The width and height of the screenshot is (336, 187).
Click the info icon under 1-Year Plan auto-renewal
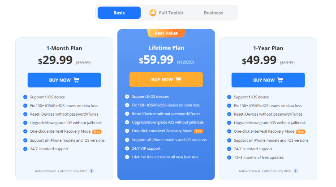296,171
